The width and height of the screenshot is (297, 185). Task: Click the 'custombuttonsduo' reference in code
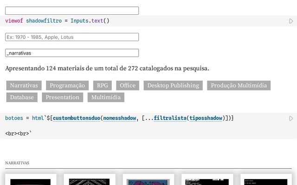(77, 118)
